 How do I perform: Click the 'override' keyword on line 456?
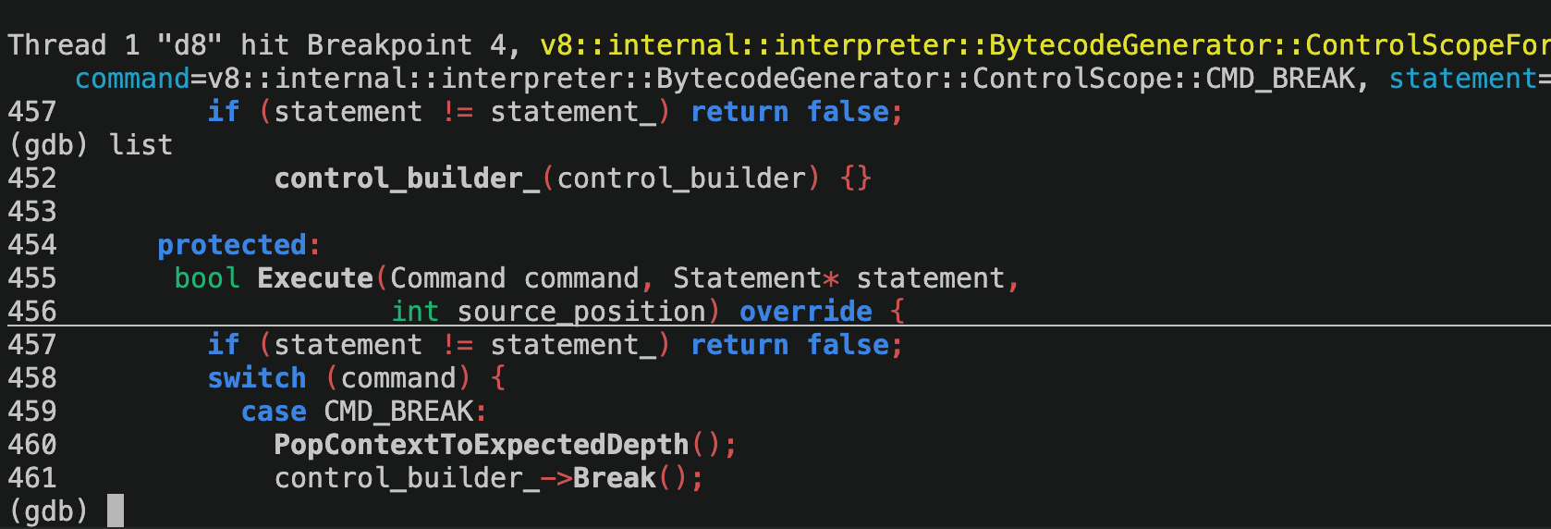[805, 312]
